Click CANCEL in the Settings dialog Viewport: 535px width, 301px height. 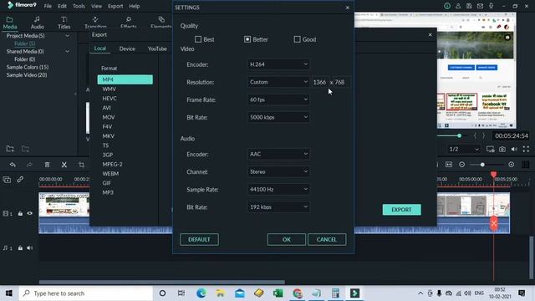tap(327, 240)
